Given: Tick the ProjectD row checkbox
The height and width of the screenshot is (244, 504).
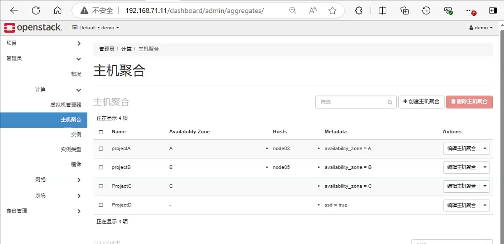Looking at the screenshot, I should pos(101,205).
